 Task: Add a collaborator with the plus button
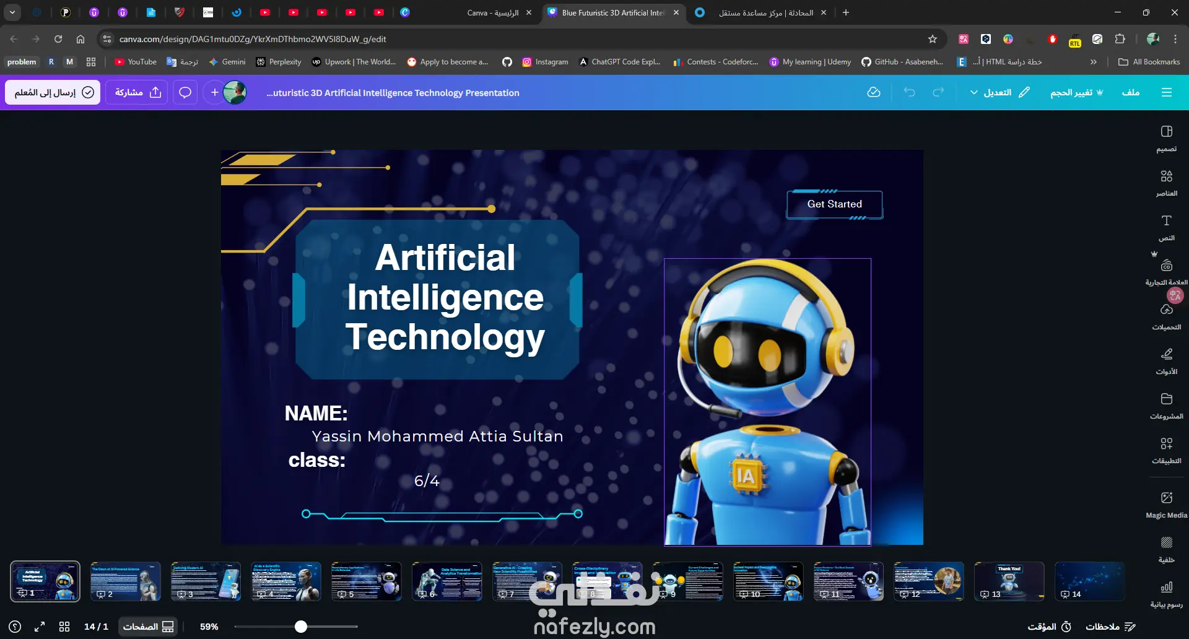[214, 92]
